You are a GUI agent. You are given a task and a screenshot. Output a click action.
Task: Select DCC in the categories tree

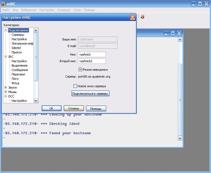[x=11, y=96]
